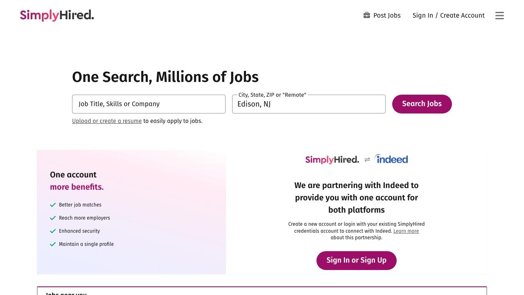Screen dimensions: 524x295
Task: Click the Sign In link in the header
Action: pyautogui.click(x=422, y=16)
